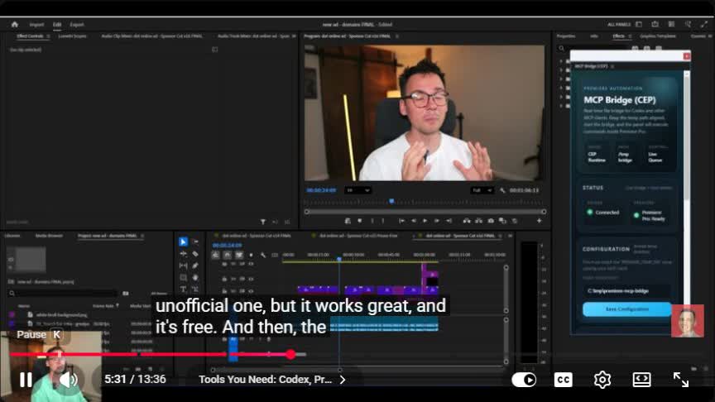Viewport: 715px width, 402px height.
Task: Click MCP Bridge temp path input field
Action: click(x=627, y=291)
